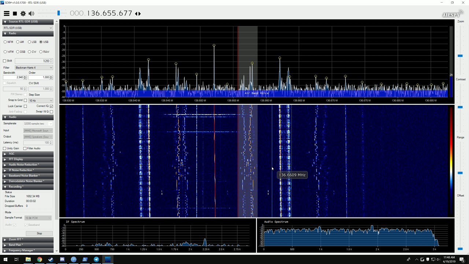469x264 pixels.
Task: Collapse the Source panel header
Action: (x=28, y=22)
